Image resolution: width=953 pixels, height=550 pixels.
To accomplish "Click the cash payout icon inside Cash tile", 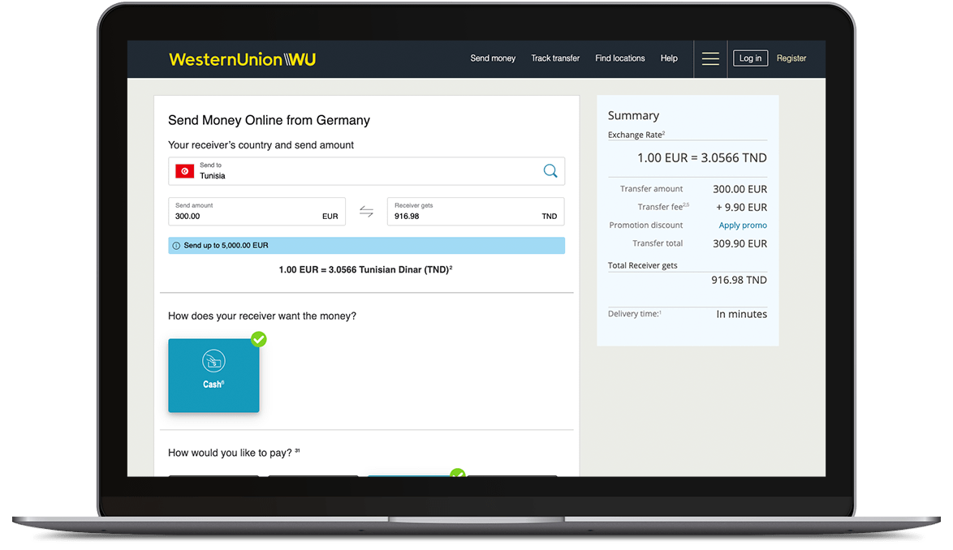I will tap(213, 362).
